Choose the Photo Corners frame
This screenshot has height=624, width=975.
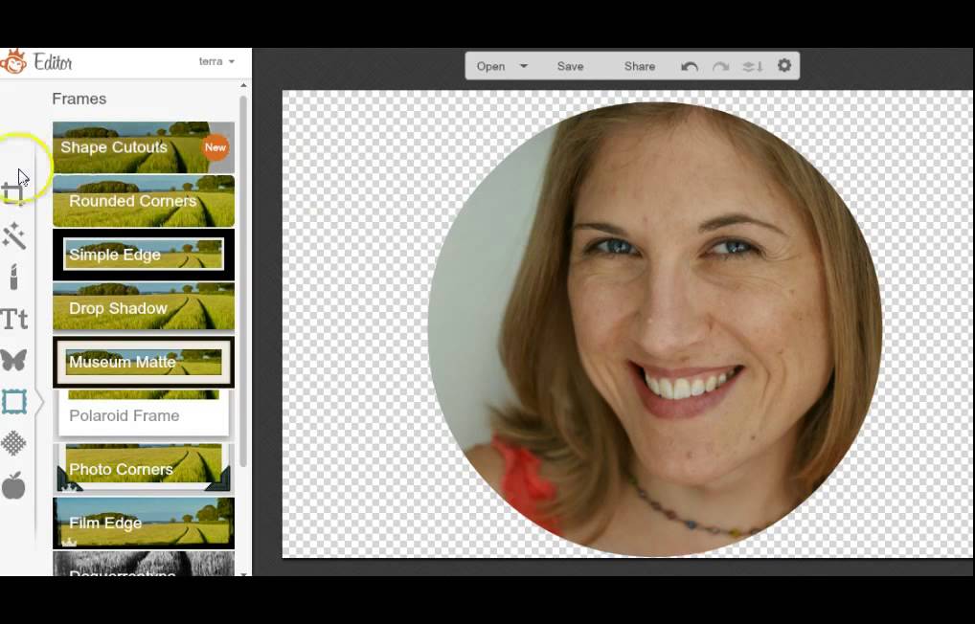144,469
